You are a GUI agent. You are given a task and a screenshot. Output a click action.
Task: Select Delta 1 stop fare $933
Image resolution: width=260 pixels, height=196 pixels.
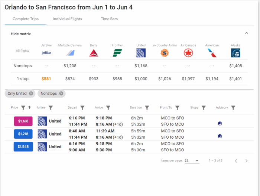(x=94, y=79)
